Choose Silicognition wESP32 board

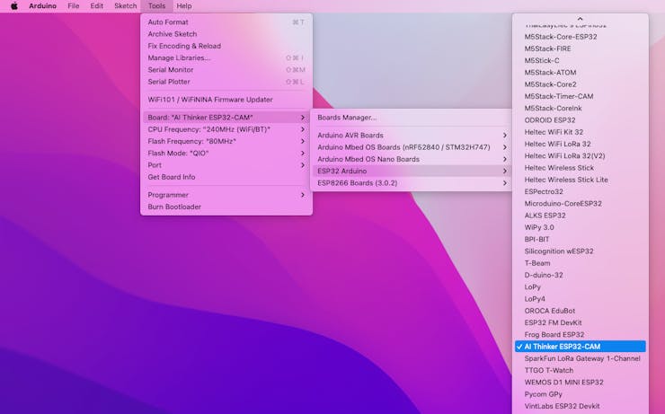pos(581,251)
